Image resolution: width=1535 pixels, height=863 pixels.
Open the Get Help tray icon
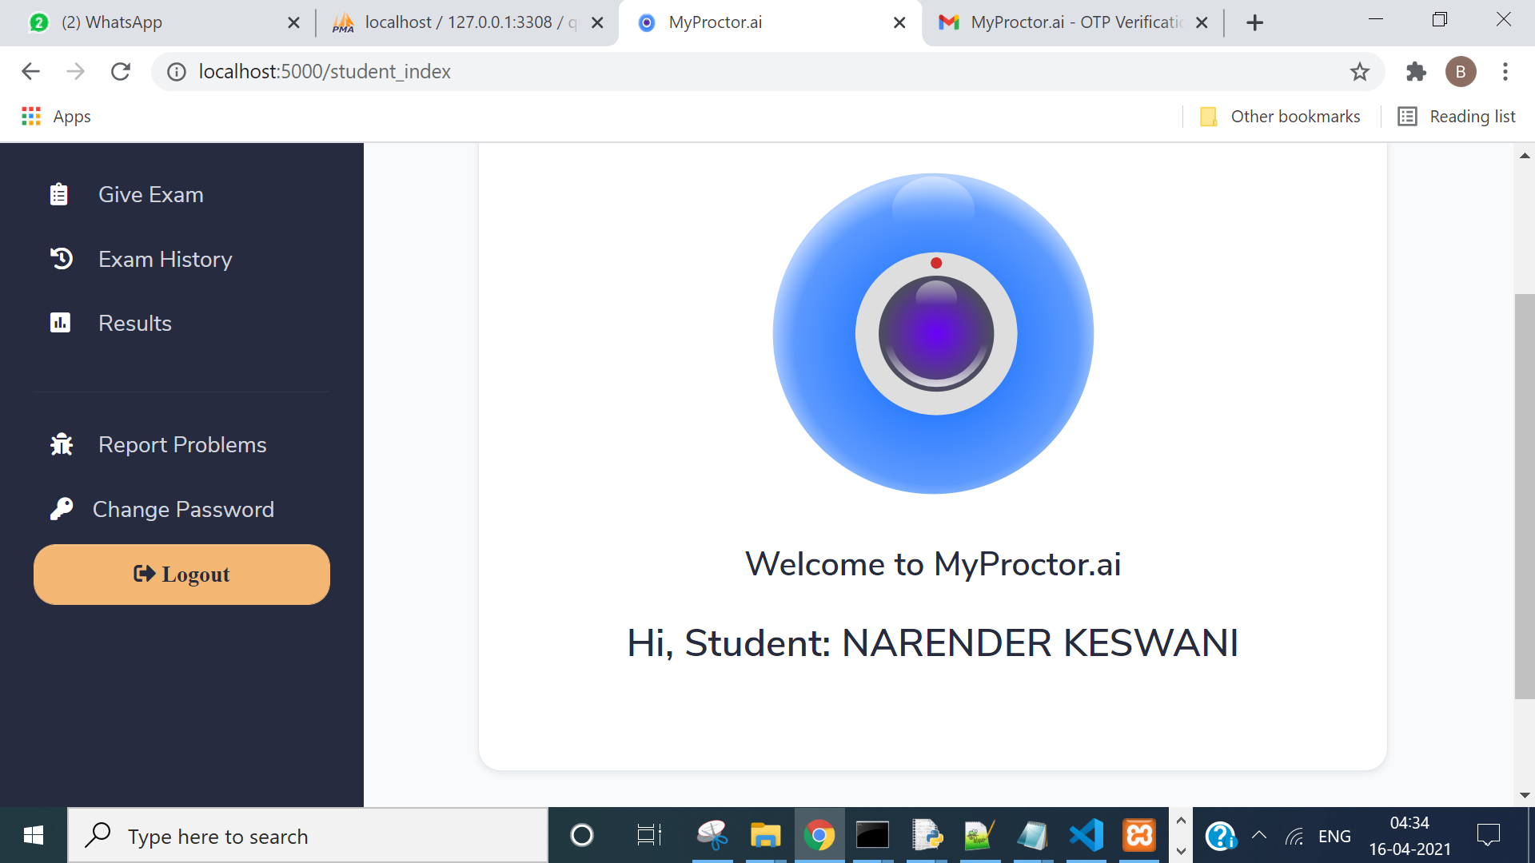1221,836
